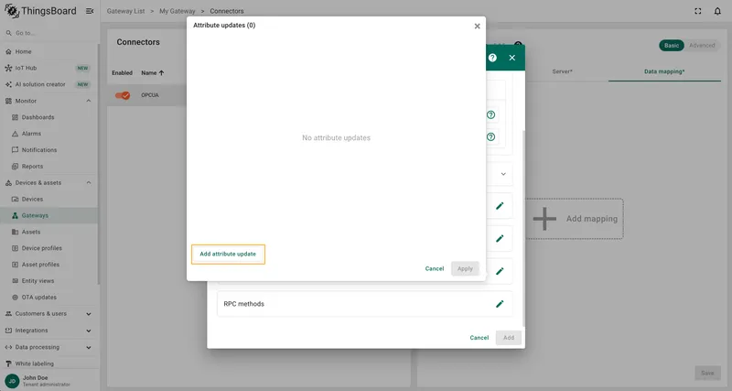The width and height of the screenshot is (732, 391).
Task: Open the Data mapping tab
Action: tap(664, 71)
